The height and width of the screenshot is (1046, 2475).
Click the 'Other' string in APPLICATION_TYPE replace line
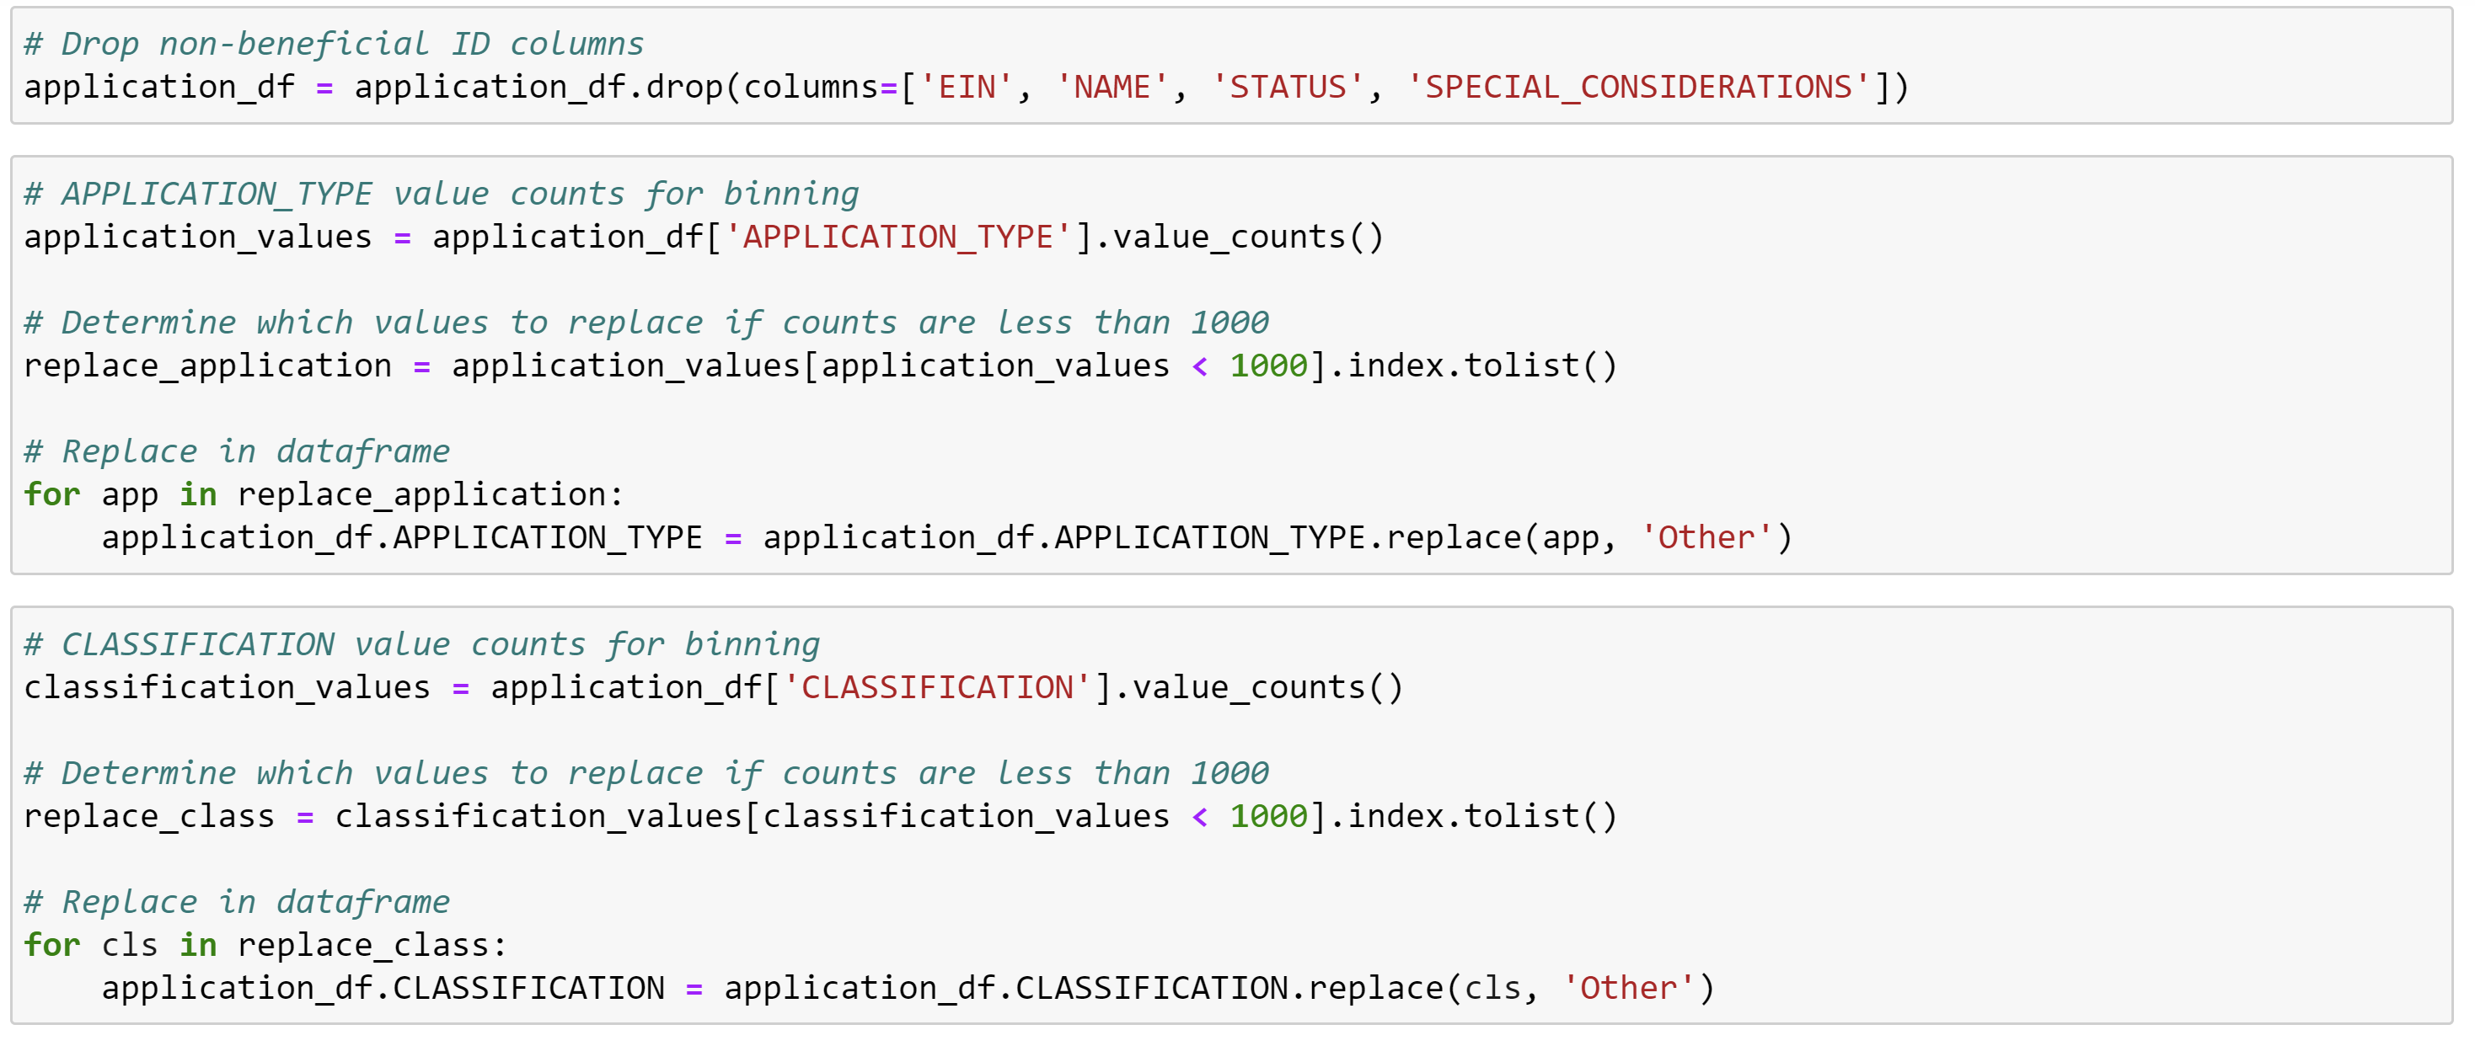(1706, 538)
